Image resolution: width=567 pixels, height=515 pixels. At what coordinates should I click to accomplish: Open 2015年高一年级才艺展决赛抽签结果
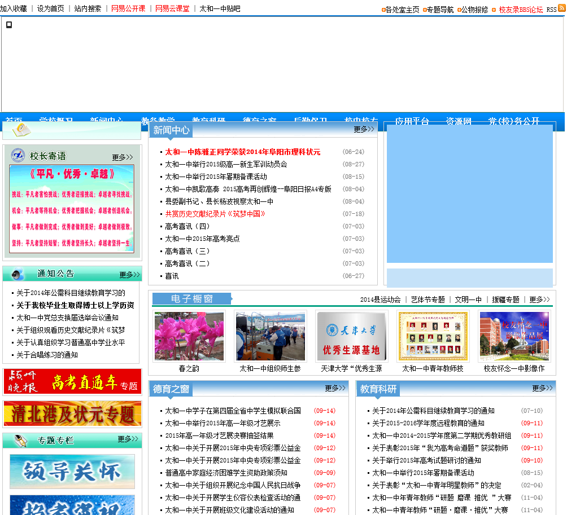[219, 436]
